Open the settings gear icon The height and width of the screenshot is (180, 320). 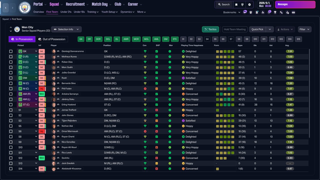pos(249,4)
